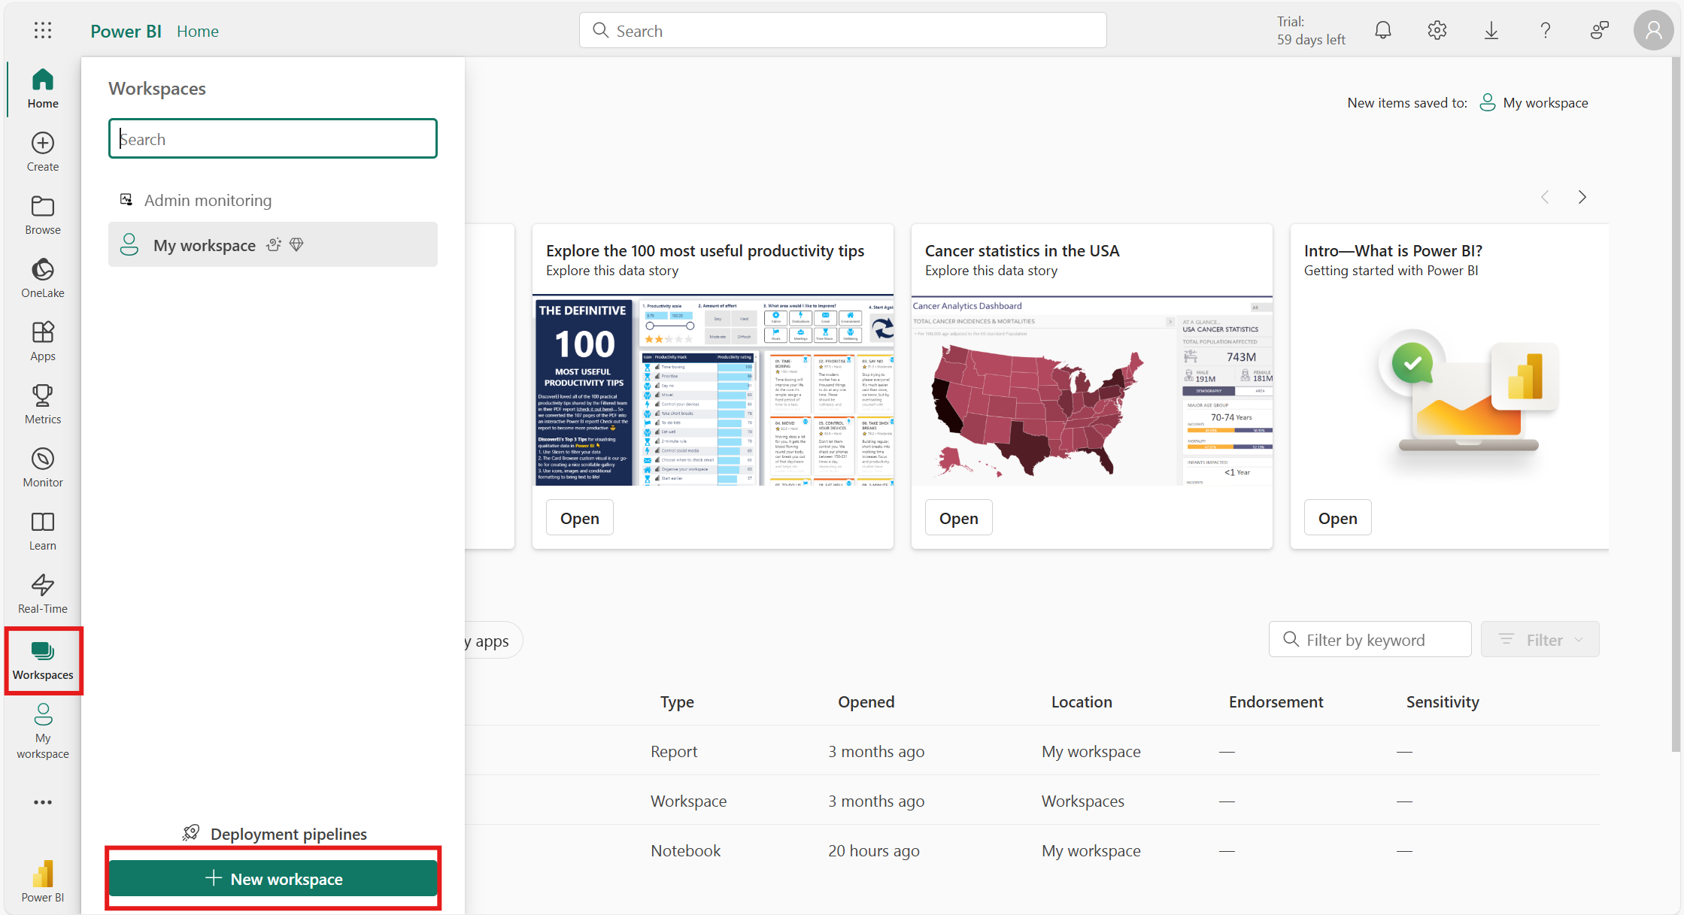Open Deployment pipelines link
The image size is (1684, 915).
click(x=288, y=834)
